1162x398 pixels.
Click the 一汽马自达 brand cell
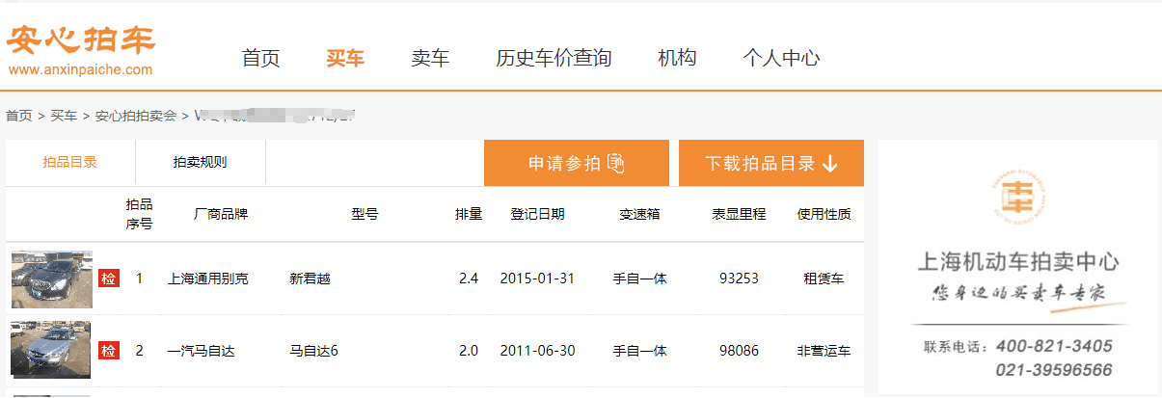click(x=201, y=351)
